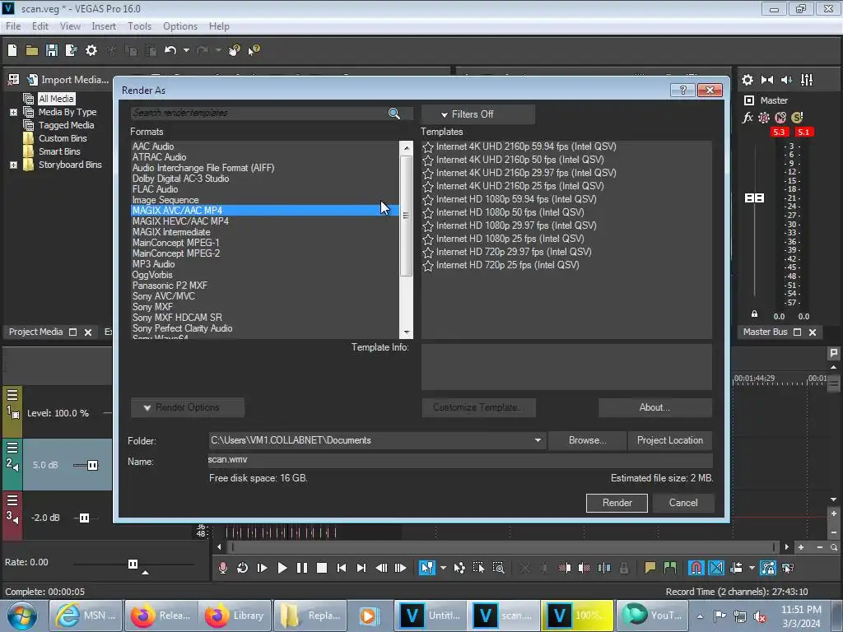Click the Master Bus fader handle
The width and height of the screenshot is (843, 632).
coord(754,198)
